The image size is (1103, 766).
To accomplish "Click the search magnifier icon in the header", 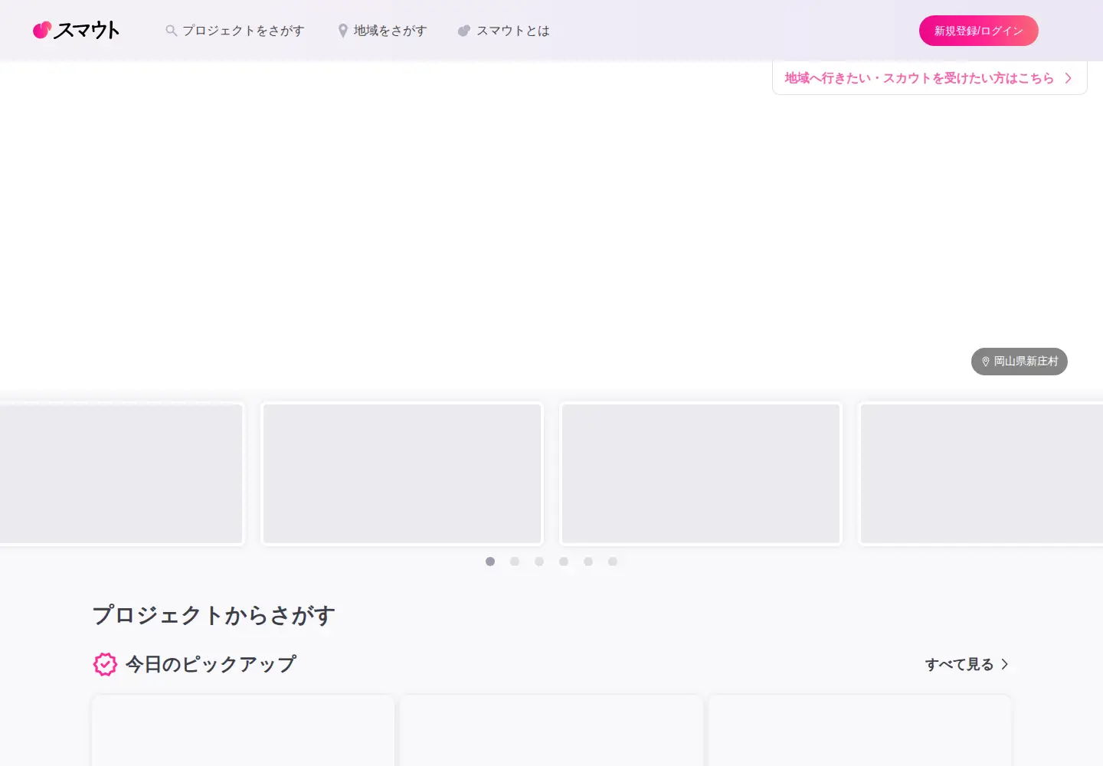I will point(172,31).
